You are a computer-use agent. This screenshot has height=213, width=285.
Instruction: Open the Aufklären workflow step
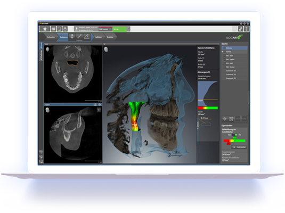tap(99, 37)
